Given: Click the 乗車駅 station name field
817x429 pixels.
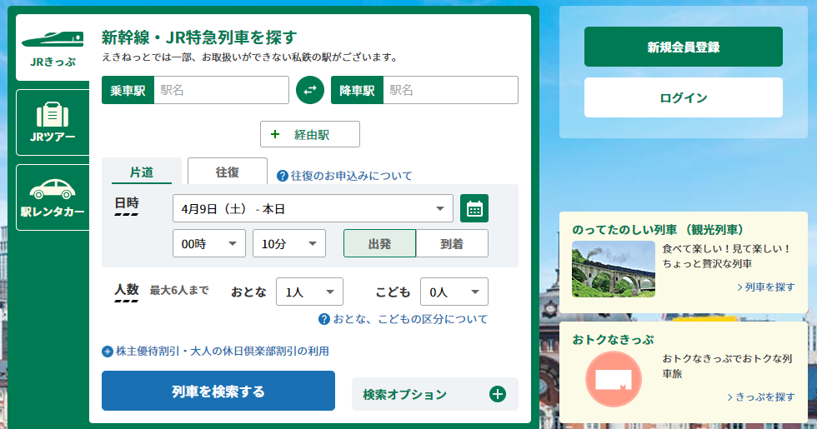Looking at the screenshot, I should [x=221, y=90].
